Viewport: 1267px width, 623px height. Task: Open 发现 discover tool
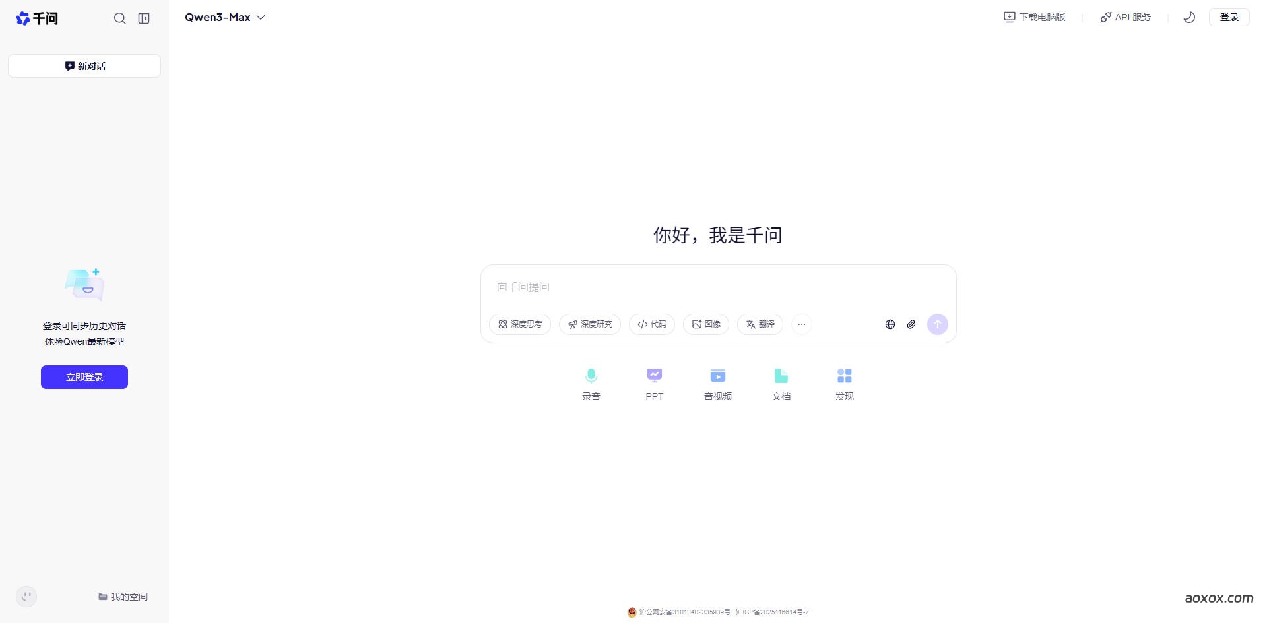(845, 384)
